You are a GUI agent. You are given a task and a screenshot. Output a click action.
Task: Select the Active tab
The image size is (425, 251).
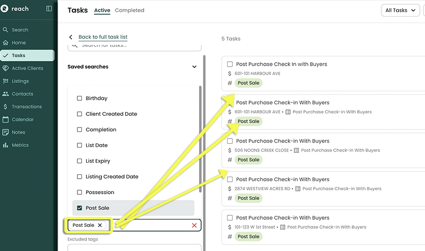[102, 10]
